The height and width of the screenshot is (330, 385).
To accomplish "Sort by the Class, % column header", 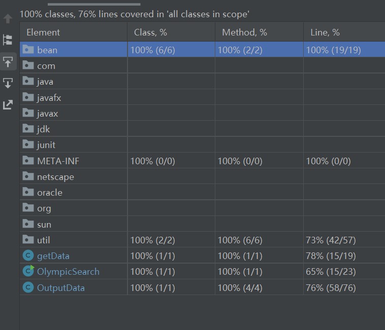I will coord(171,32).
